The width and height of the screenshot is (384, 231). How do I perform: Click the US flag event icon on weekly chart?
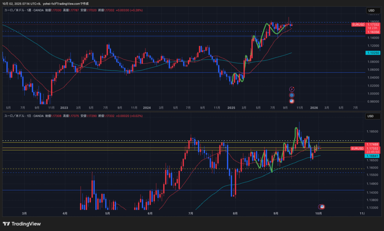click(292, 101)
